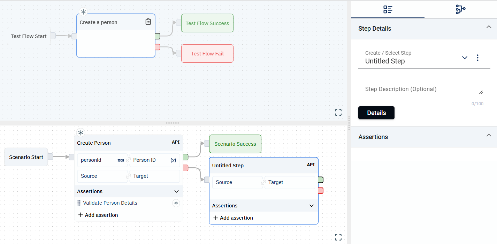Viewport: 497px width, 244px height.
Task: Click the Step Description text field
Action: pyautogui.click(x=418, y=89)
